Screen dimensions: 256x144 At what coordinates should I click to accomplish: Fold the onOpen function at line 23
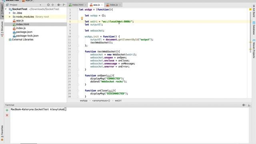pyautogui.click(x=78, y=76)
